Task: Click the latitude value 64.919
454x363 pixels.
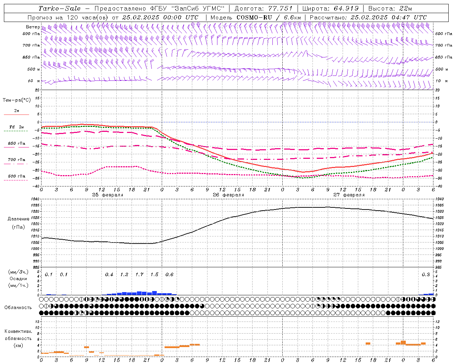Action: click(x=346, y=9)
